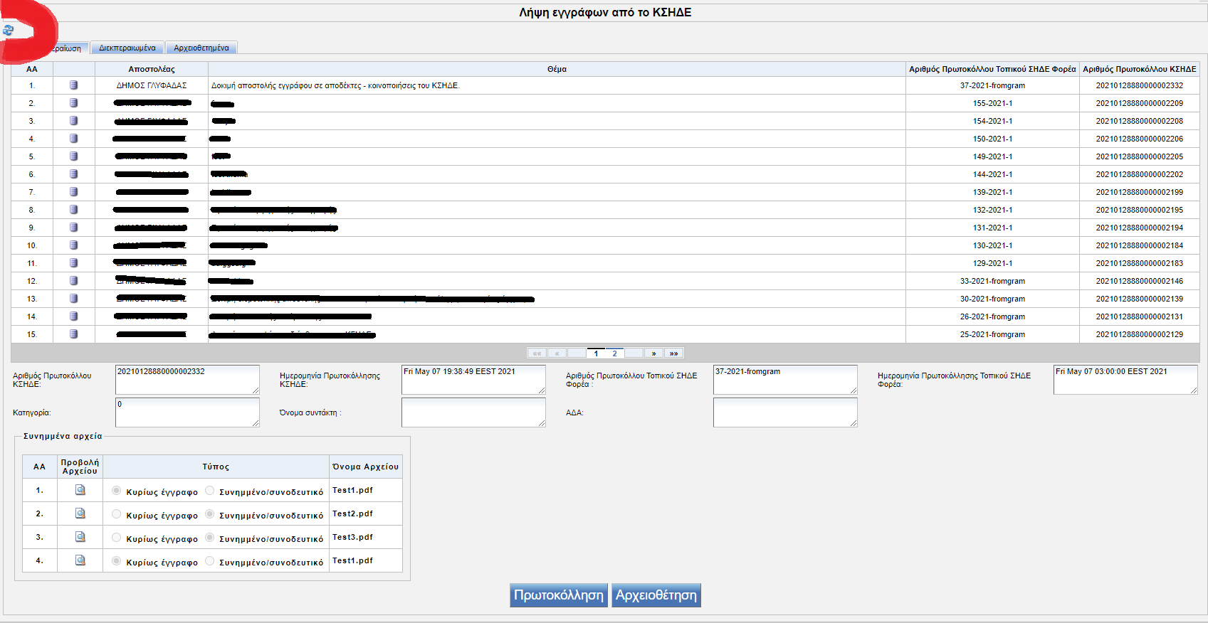Image resolution: width=1208 pixels, height=623 pixels.
Task: Click the document icon in row 8
Action: (x=73, y=210)
